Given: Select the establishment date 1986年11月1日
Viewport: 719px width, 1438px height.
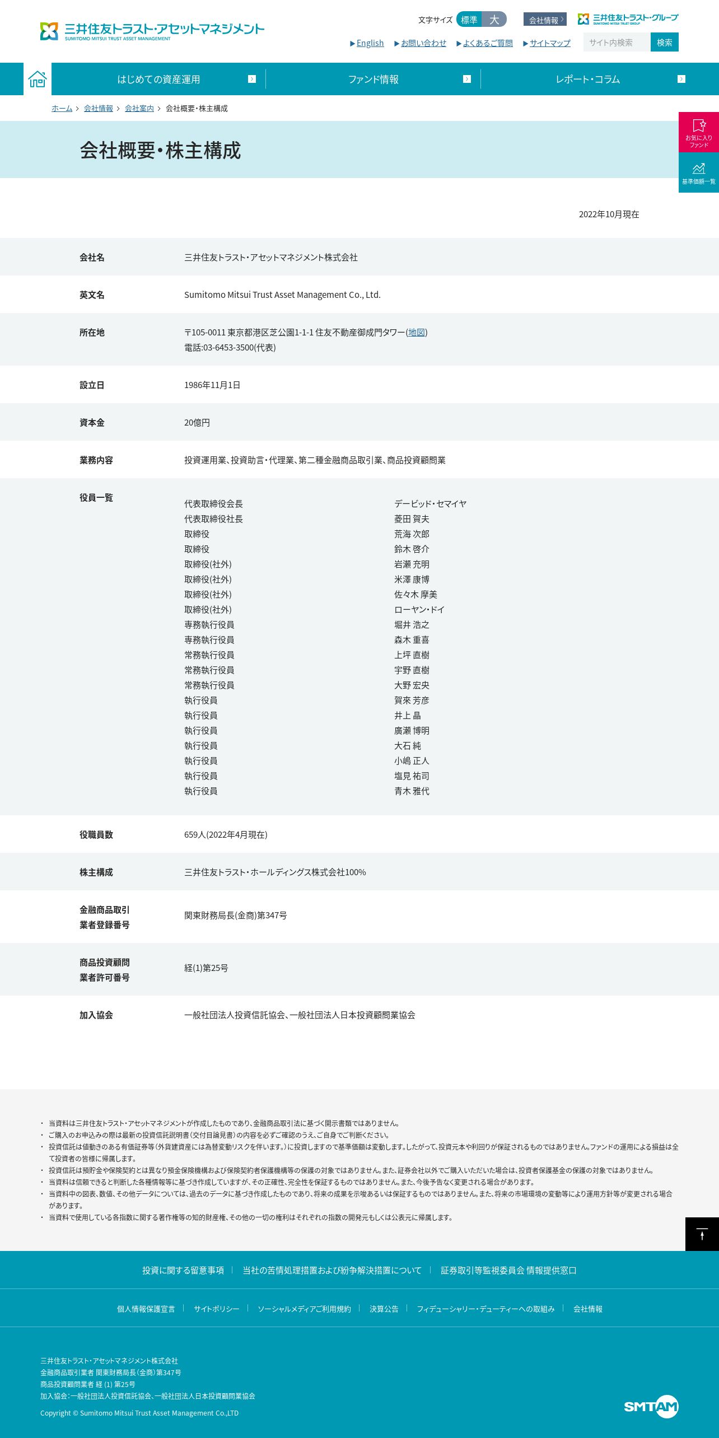Looking at the screenshot, I should (212, 385).
